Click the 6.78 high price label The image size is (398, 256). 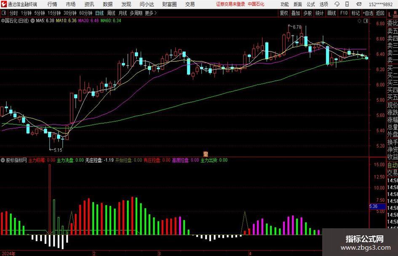coord(297,27)
